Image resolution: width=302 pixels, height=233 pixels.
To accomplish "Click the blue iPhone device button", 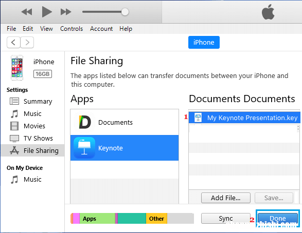I will pyautogui.click(x=204, y=42).
